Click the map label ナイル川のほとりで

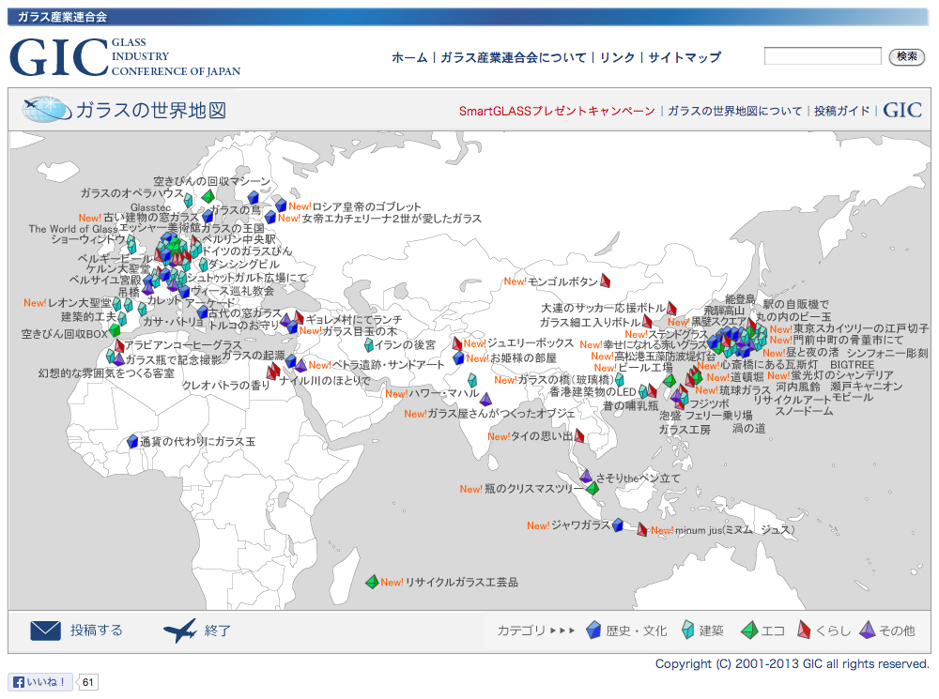click(x=325, y=380)
